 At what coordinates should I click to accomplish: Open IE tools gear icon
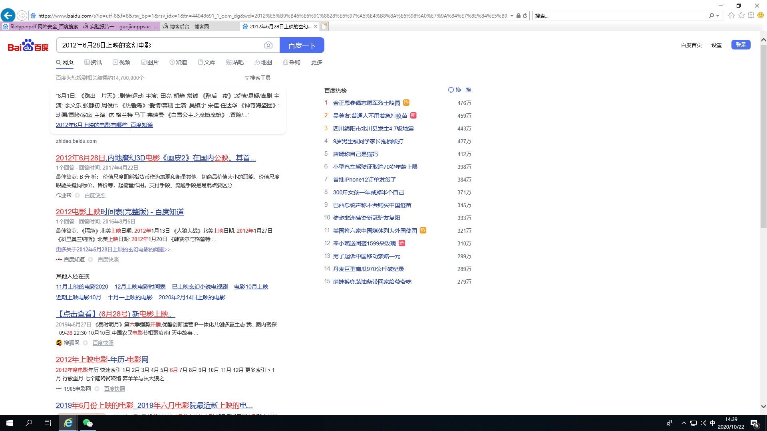751,16
